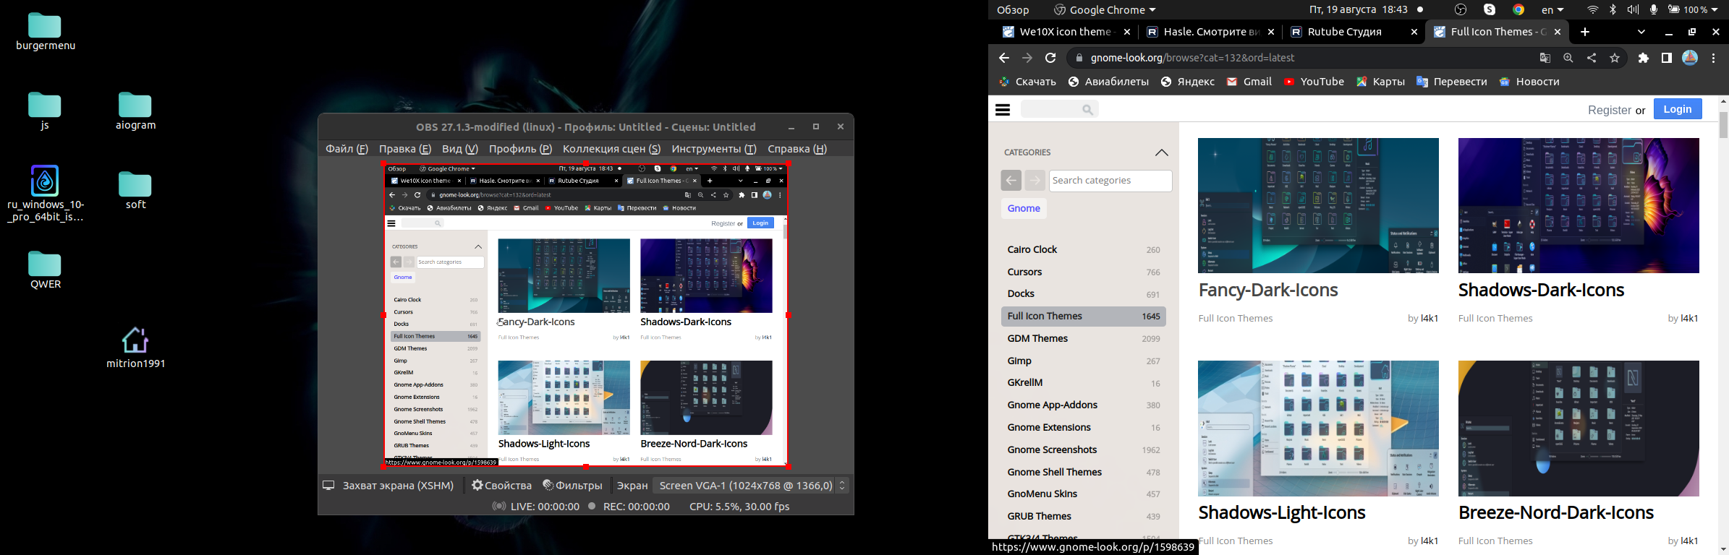
Task: Click the Search categories input field
Action: 1110,181
